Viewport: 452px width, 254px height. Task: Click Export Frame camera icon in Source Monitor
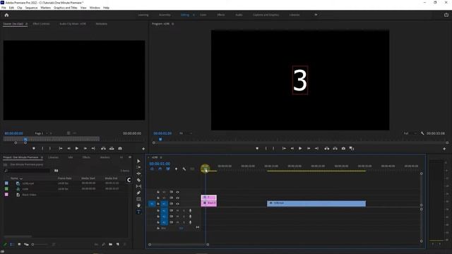click(x=120, y=148)
